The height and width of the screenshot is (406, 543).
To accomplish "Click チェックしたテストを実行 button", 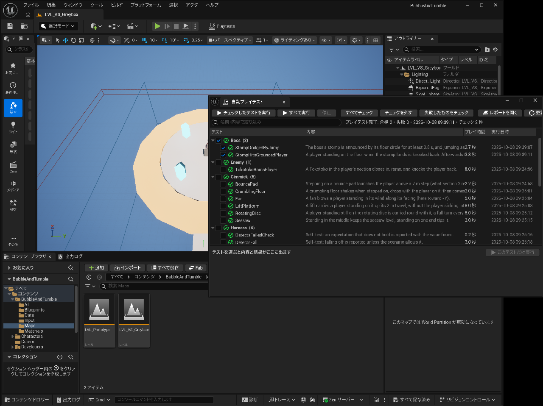I will coord(244,113).
